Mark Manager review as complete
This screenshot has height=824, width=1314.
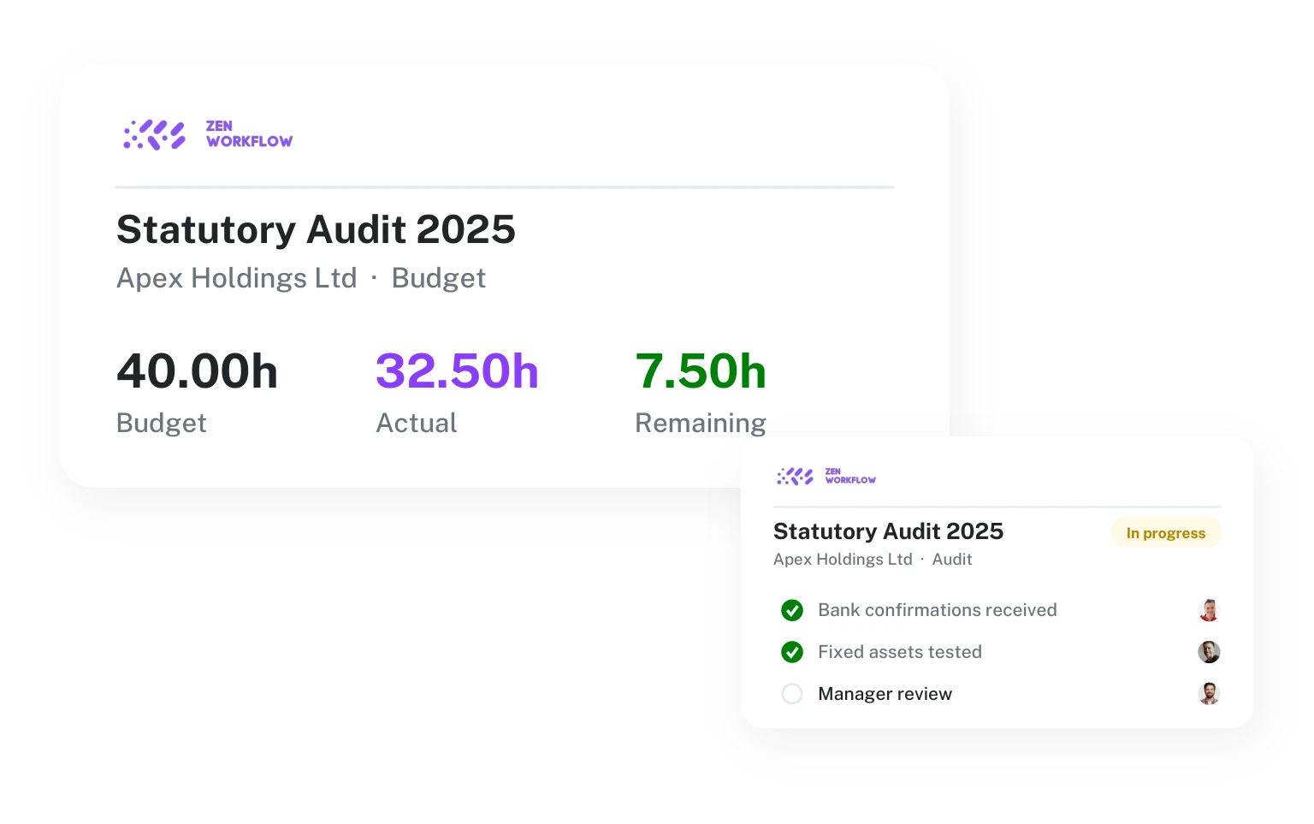tap(792, 694)
